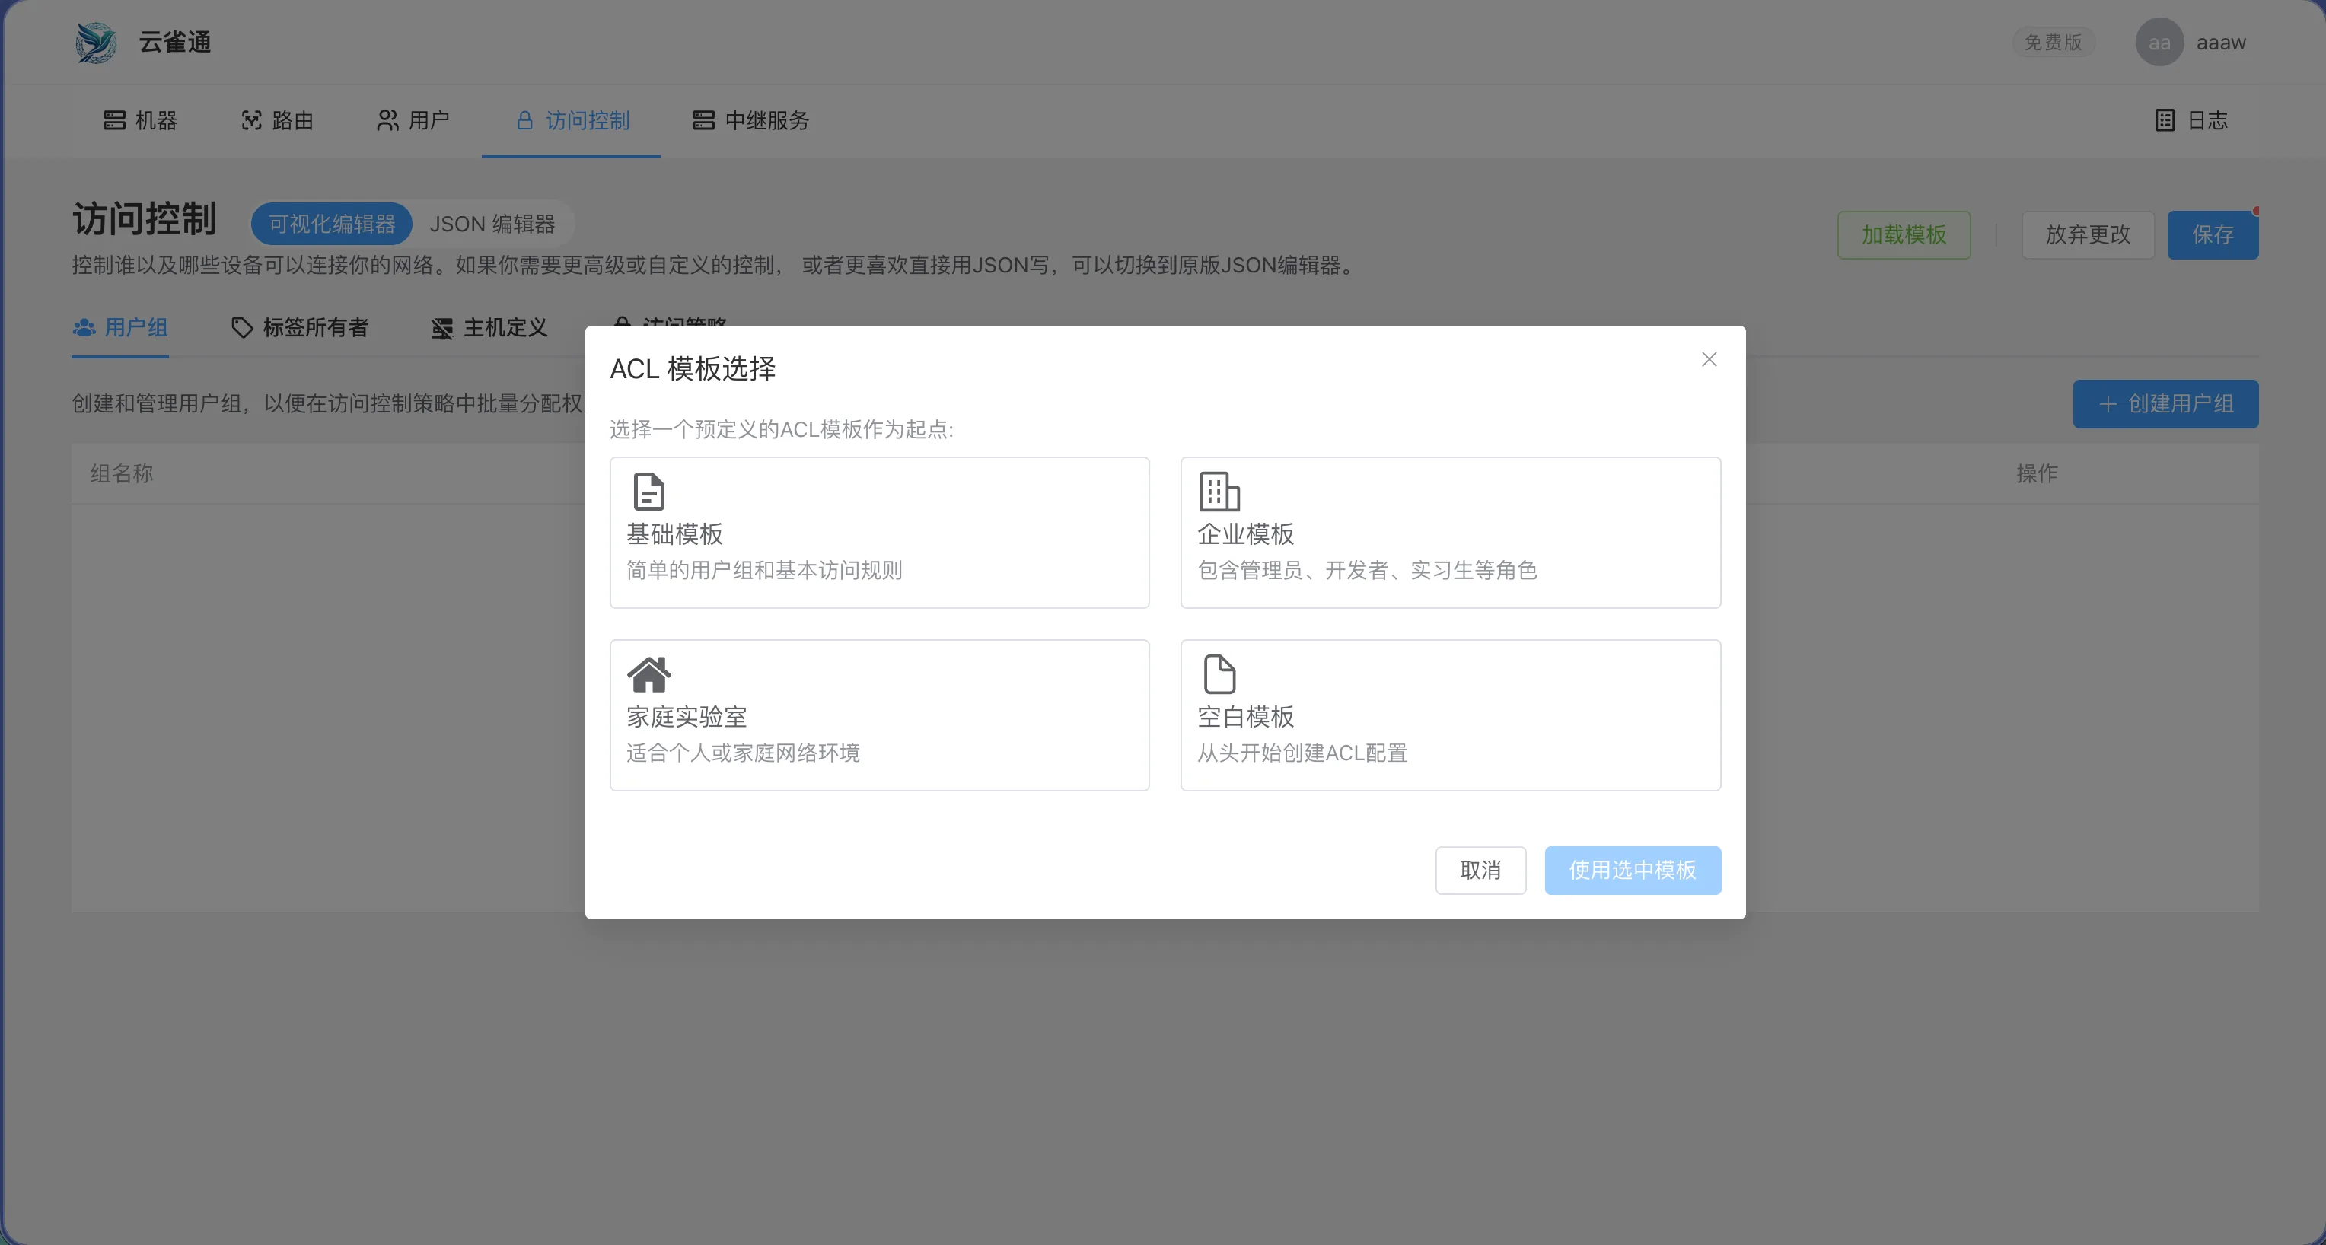
Task: Switch to the 路由 tab
Action: tap(277, 120)
